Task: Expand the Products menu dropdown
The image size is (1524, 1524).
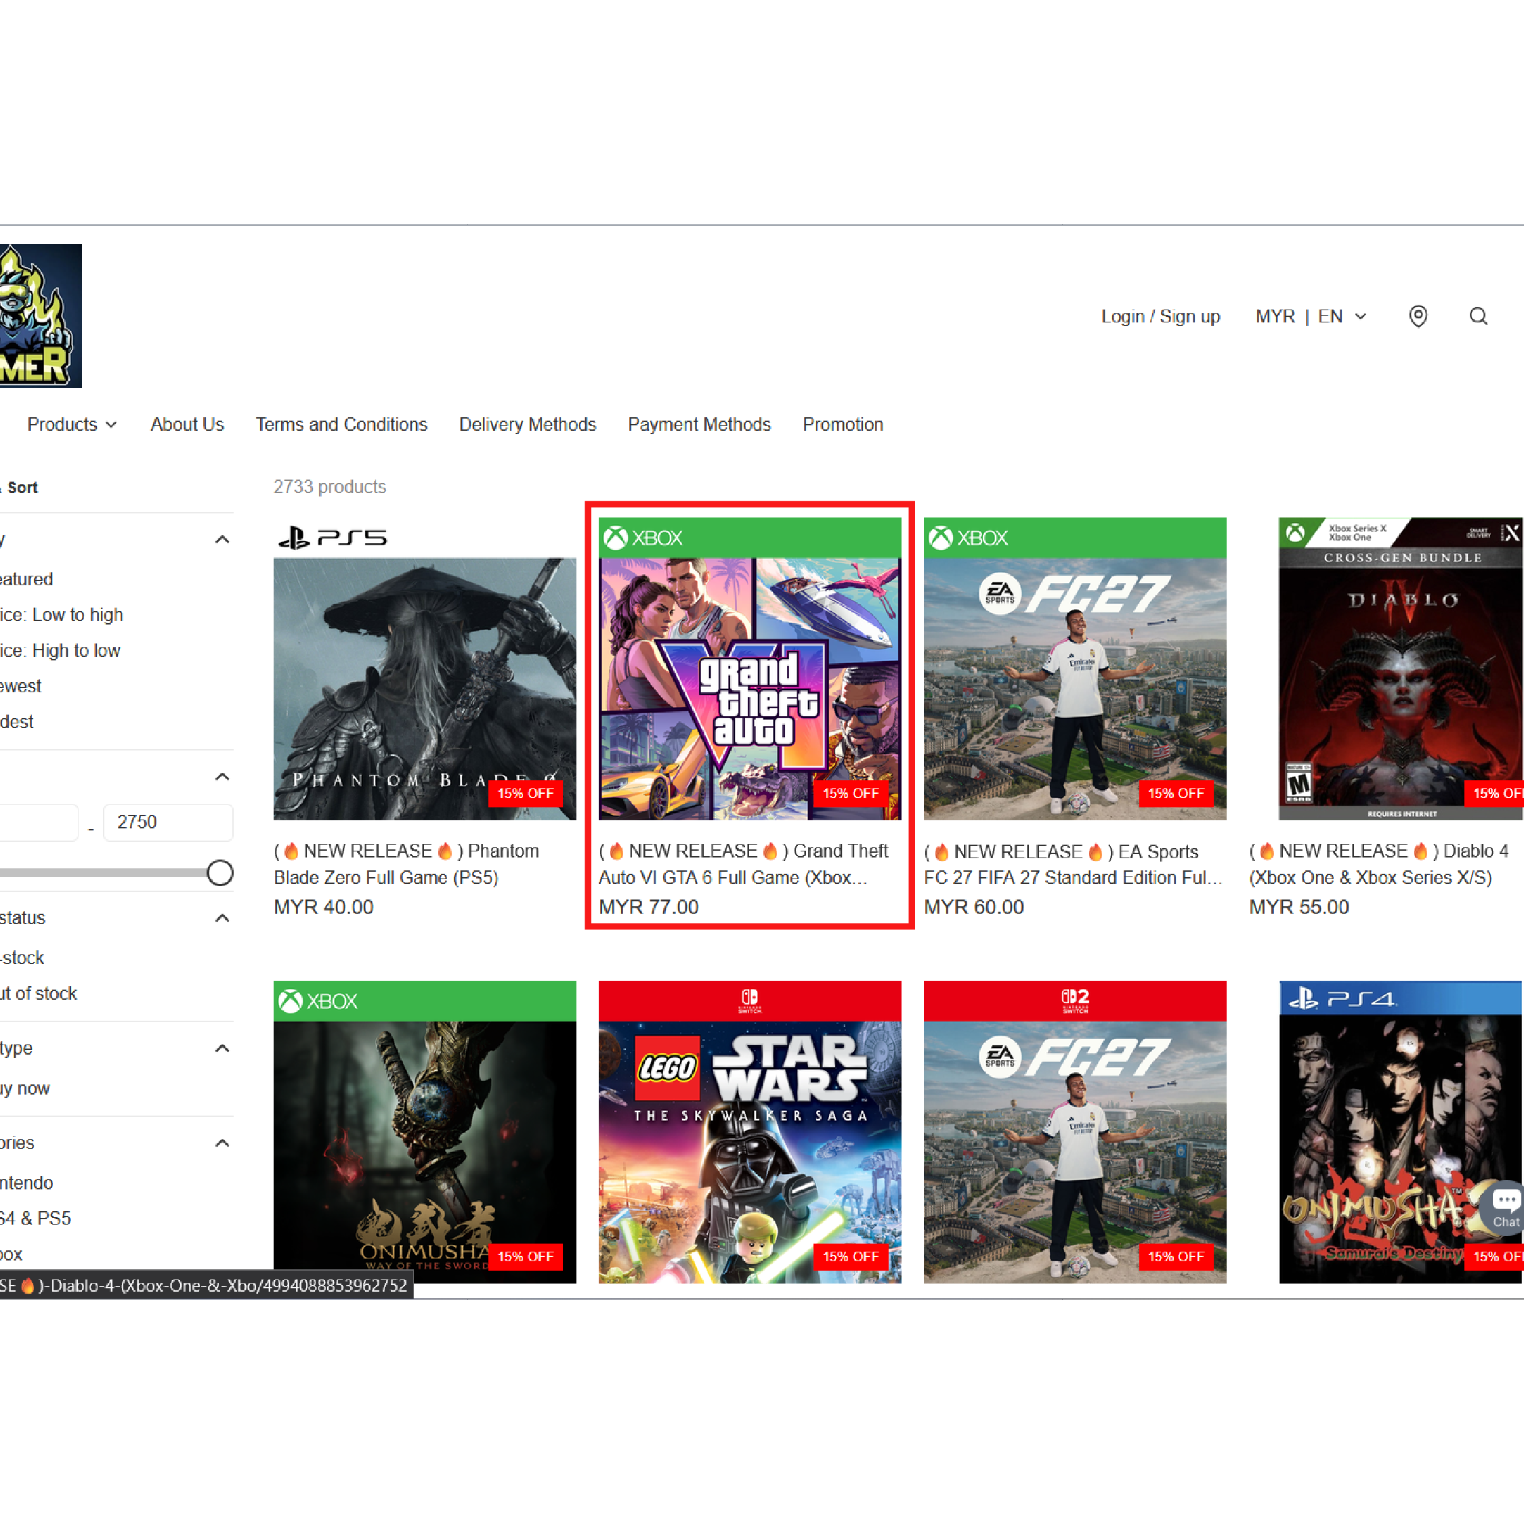Action: coord(72,425)
